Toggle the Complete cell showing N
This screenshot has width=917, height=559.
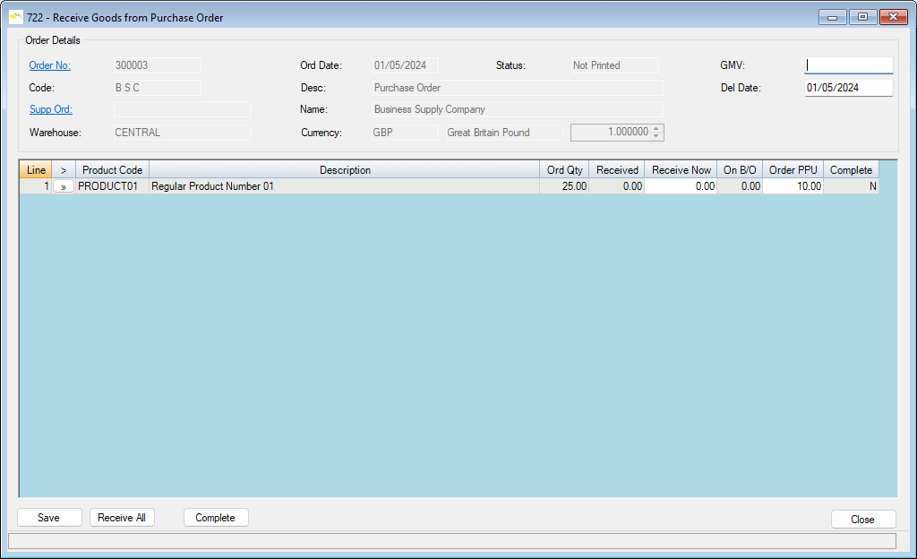851,186
